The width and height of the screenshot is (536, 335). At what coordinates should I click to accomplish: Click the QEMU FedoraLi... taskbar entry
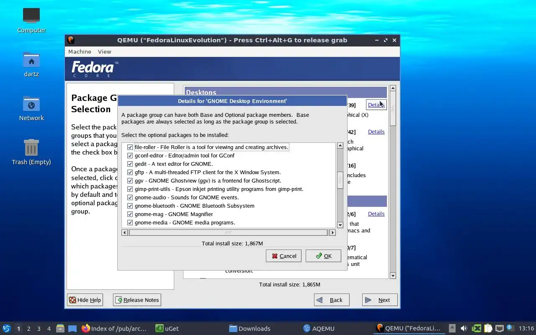tap(408, 328)
